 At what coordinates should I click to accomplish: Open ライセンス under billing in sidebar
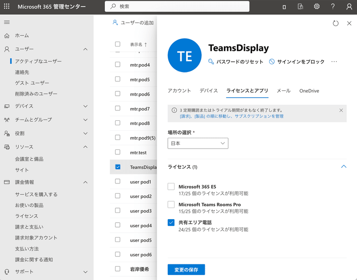pos(26,216)
